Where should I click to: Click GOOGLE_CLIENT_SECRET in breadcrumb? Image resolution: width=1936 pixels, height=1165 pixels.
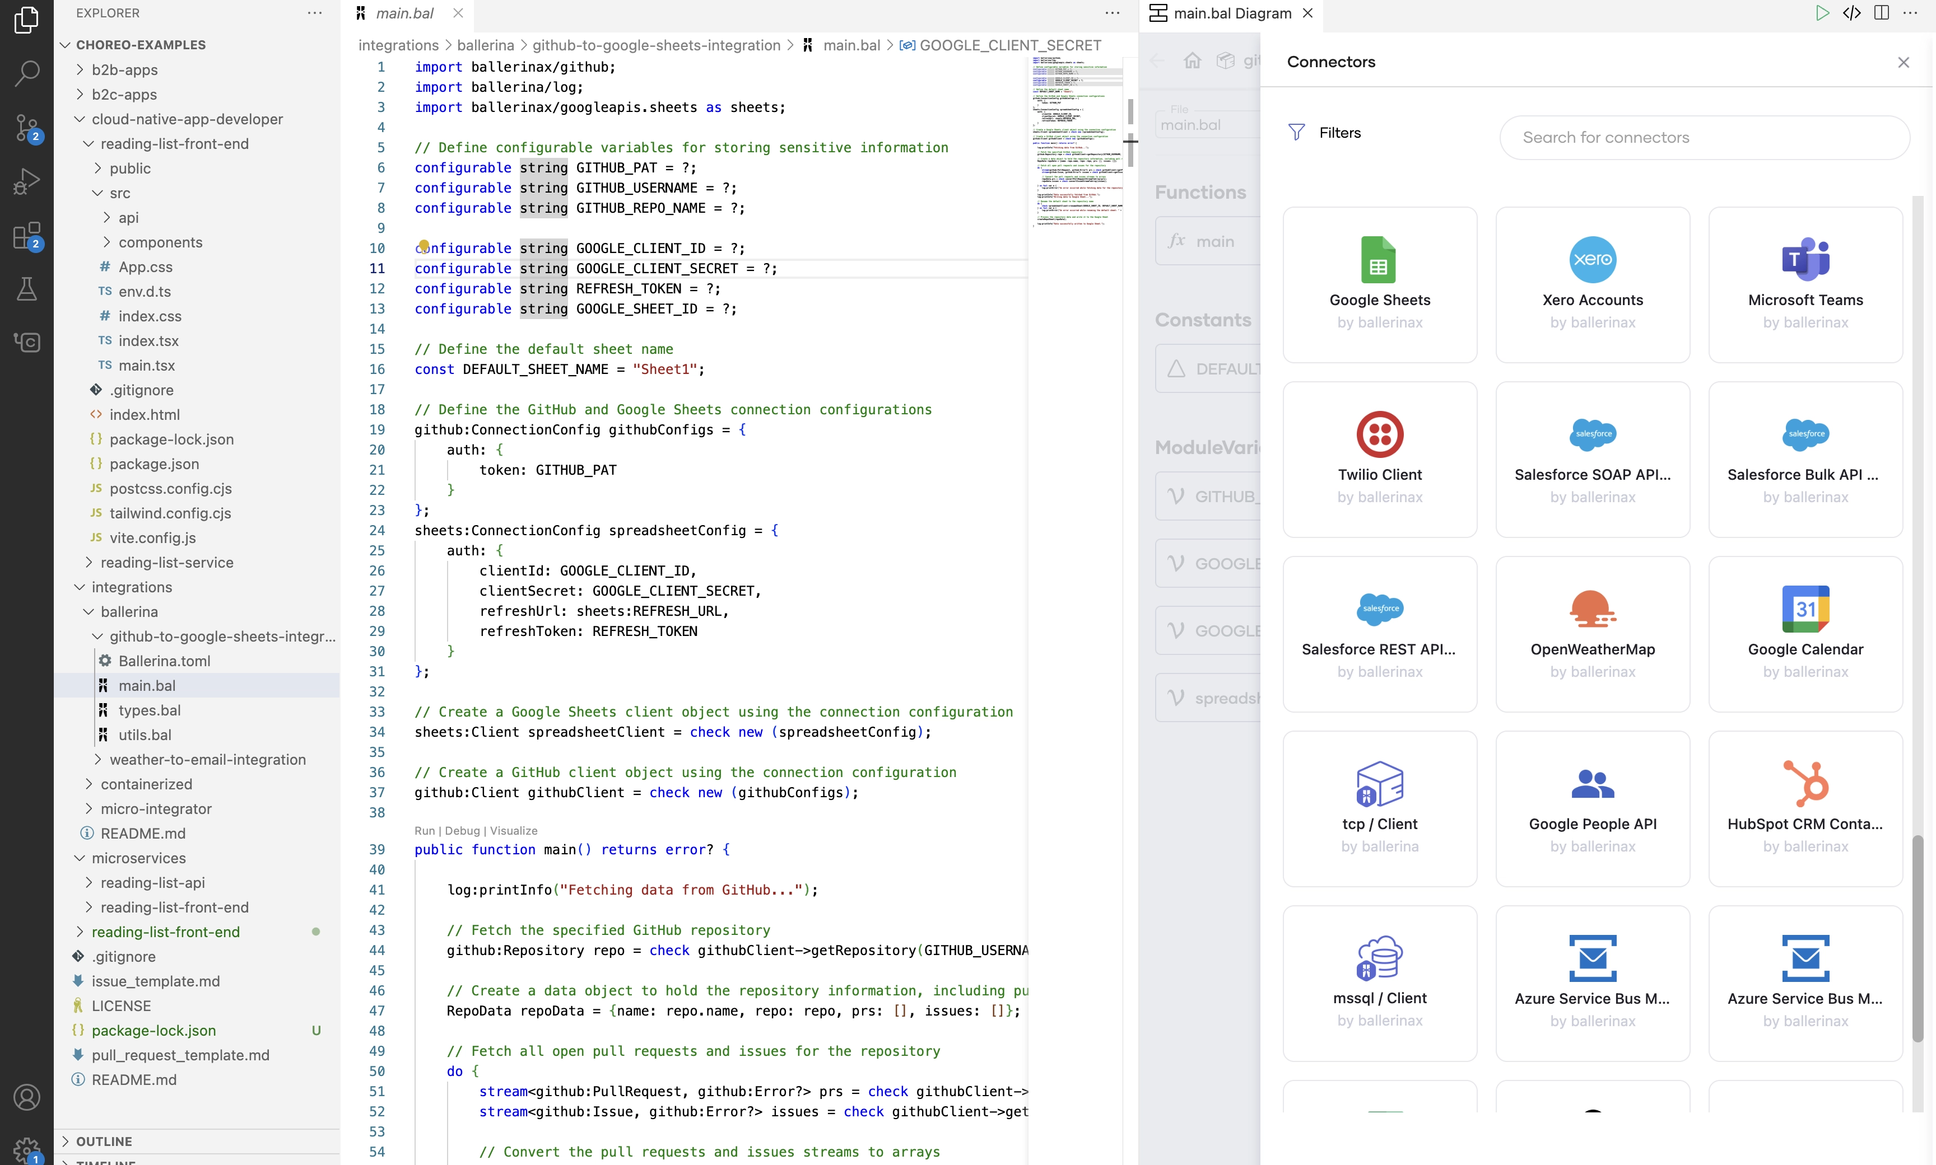coord(1009,45)
